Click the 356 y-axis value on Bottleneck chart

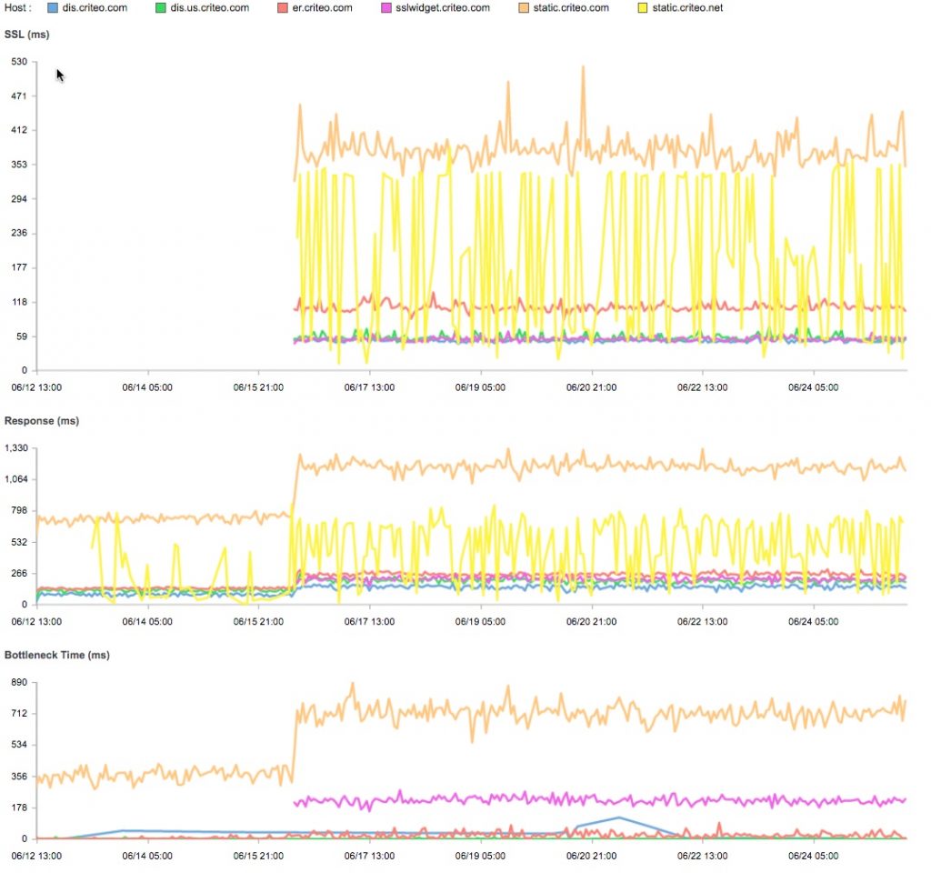[19, 777]
